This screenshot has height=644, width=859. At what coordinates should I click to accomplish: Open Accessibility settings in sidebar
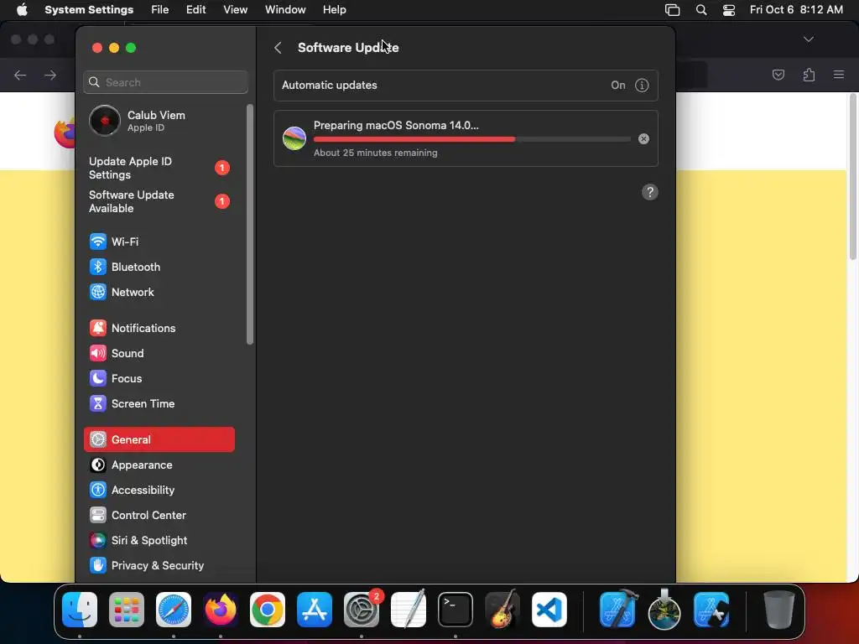pos(159,490)
